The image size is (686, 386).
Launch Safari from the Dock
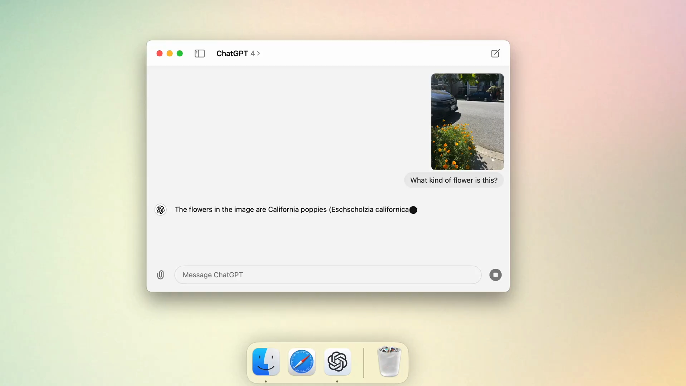pyautogui.click(x=302, y=362)
